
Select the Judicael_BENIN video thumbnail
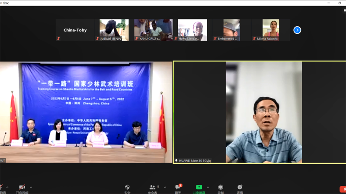(114, 30)
